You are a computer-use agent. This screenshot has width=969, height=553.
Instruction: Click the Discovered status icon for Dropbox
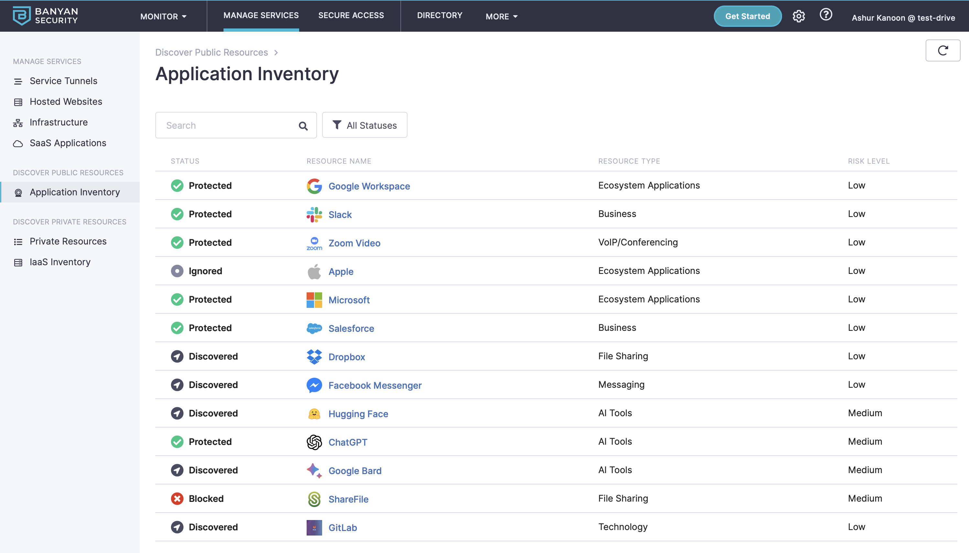[177, 356]
